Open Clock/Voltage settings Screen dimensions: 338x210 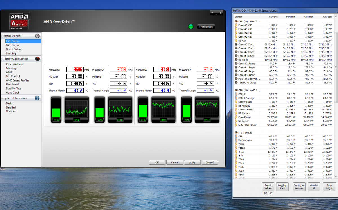14,64
